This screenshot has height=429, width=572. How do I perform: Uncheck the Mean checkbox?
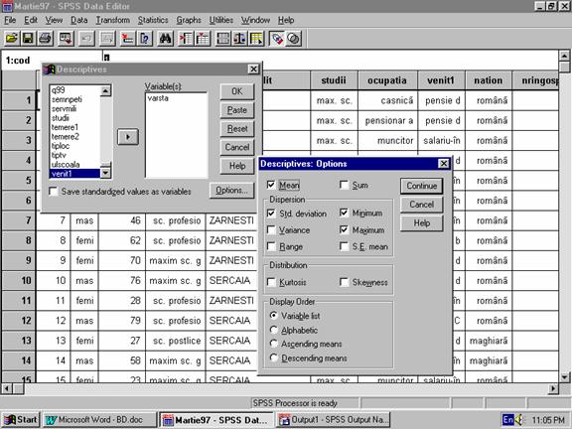coord(271,185)
